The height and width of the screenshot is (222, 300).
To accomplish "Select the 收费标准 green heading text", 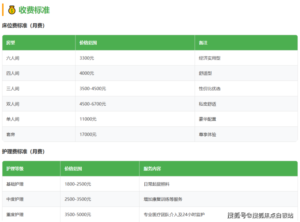I will [x=34, y=10].
